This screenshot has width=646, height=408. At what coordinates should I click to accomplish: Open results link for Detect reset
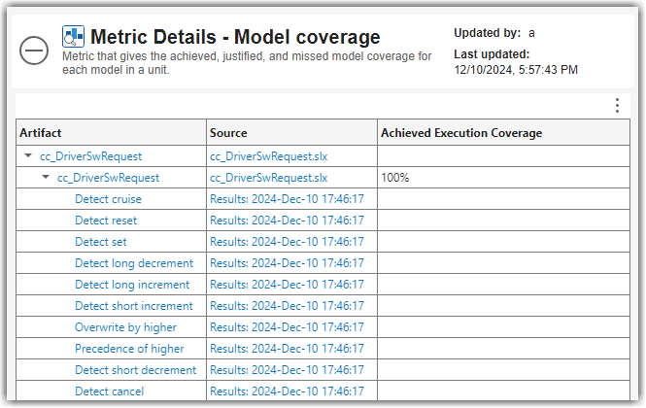point(288,221)
